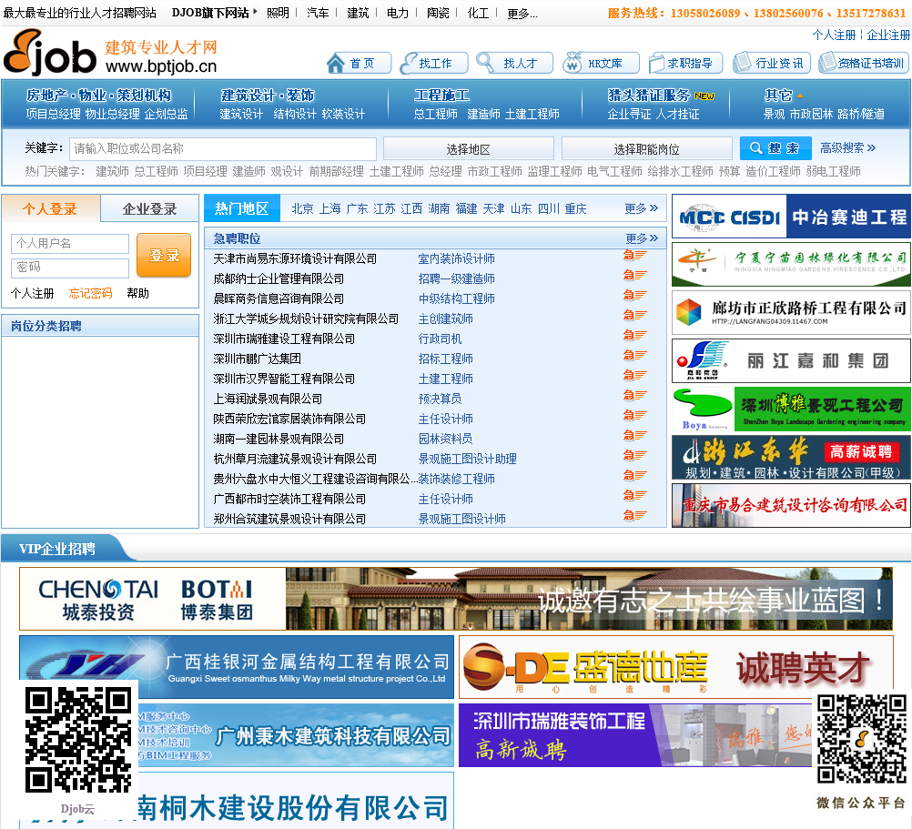Viewport: 912px width, 829px height.
Task: Click 忘记密码 link
Action: (x=90, y=293)
